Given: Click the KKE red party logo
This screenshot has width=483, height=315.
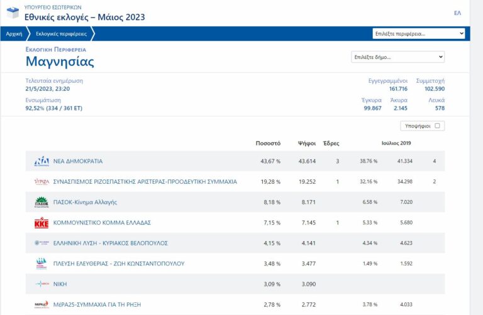Looking at the screenshot, I should (x=41, y=223).
